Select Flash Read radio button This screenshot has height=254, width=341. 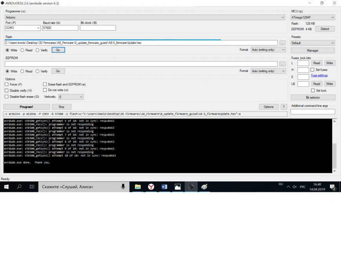click(22, 50)
